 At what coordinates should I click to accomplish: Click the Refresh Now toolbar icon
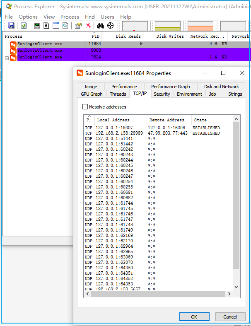[x=24, y=26]
